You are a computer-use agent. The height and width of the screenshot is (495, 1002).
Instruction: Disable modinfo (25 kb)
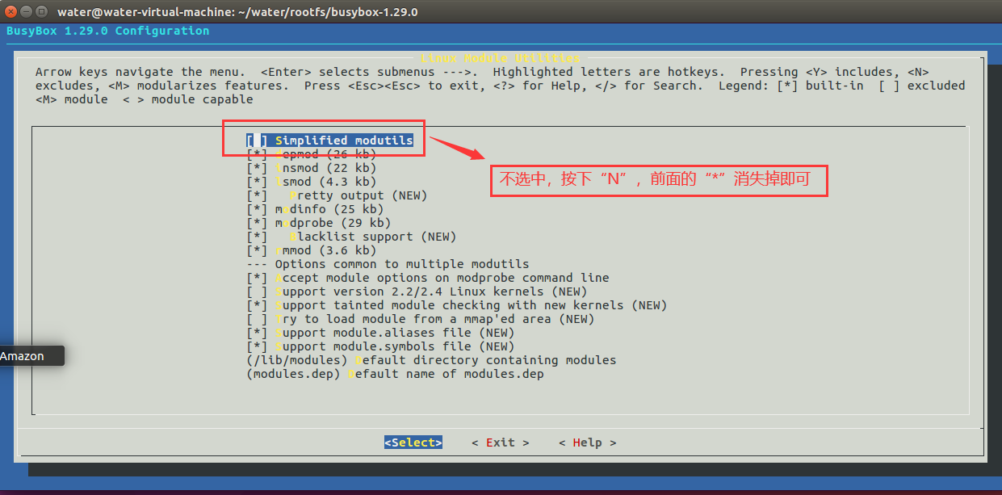point(323,208)
